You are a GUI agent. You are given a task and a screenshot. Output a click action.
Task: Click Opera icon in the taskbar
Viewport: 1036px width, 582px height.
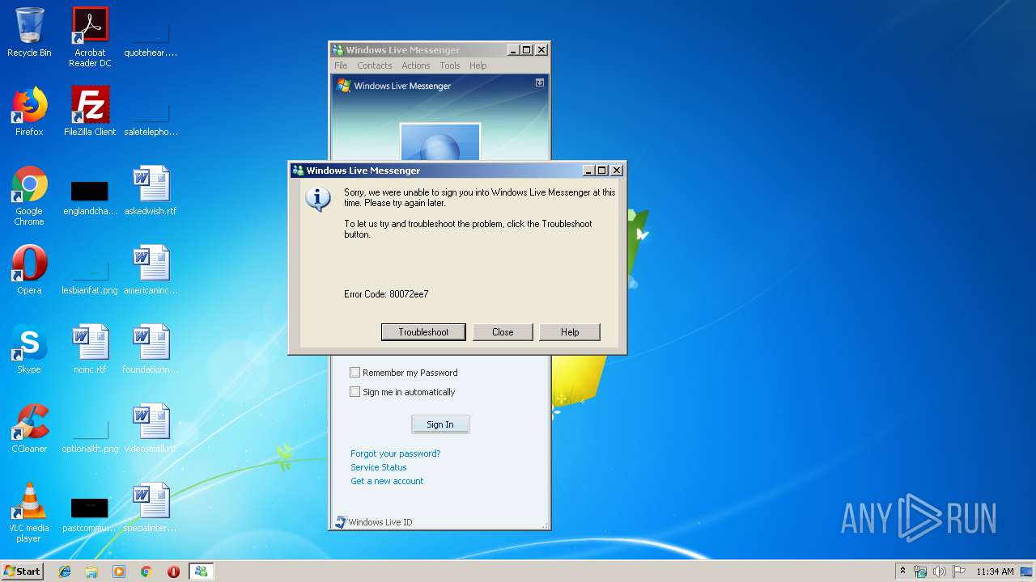pos(173,571)
